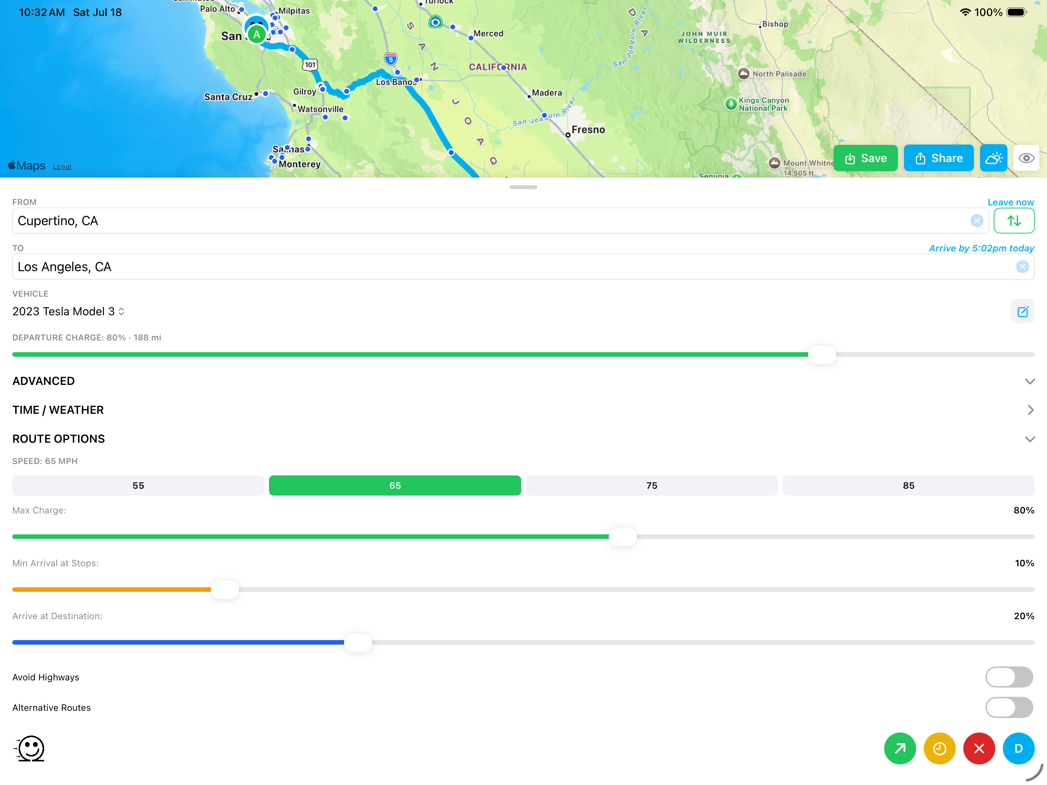Tap red X cancel button

[979, 748]
